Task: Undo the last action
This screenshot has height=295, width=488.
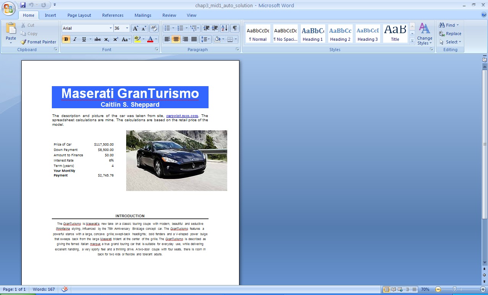Action: (31, 5)
